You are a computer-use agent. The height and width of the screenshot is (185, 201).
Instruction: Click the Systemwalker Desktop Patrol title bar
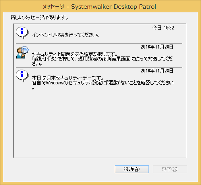[100, 6]
